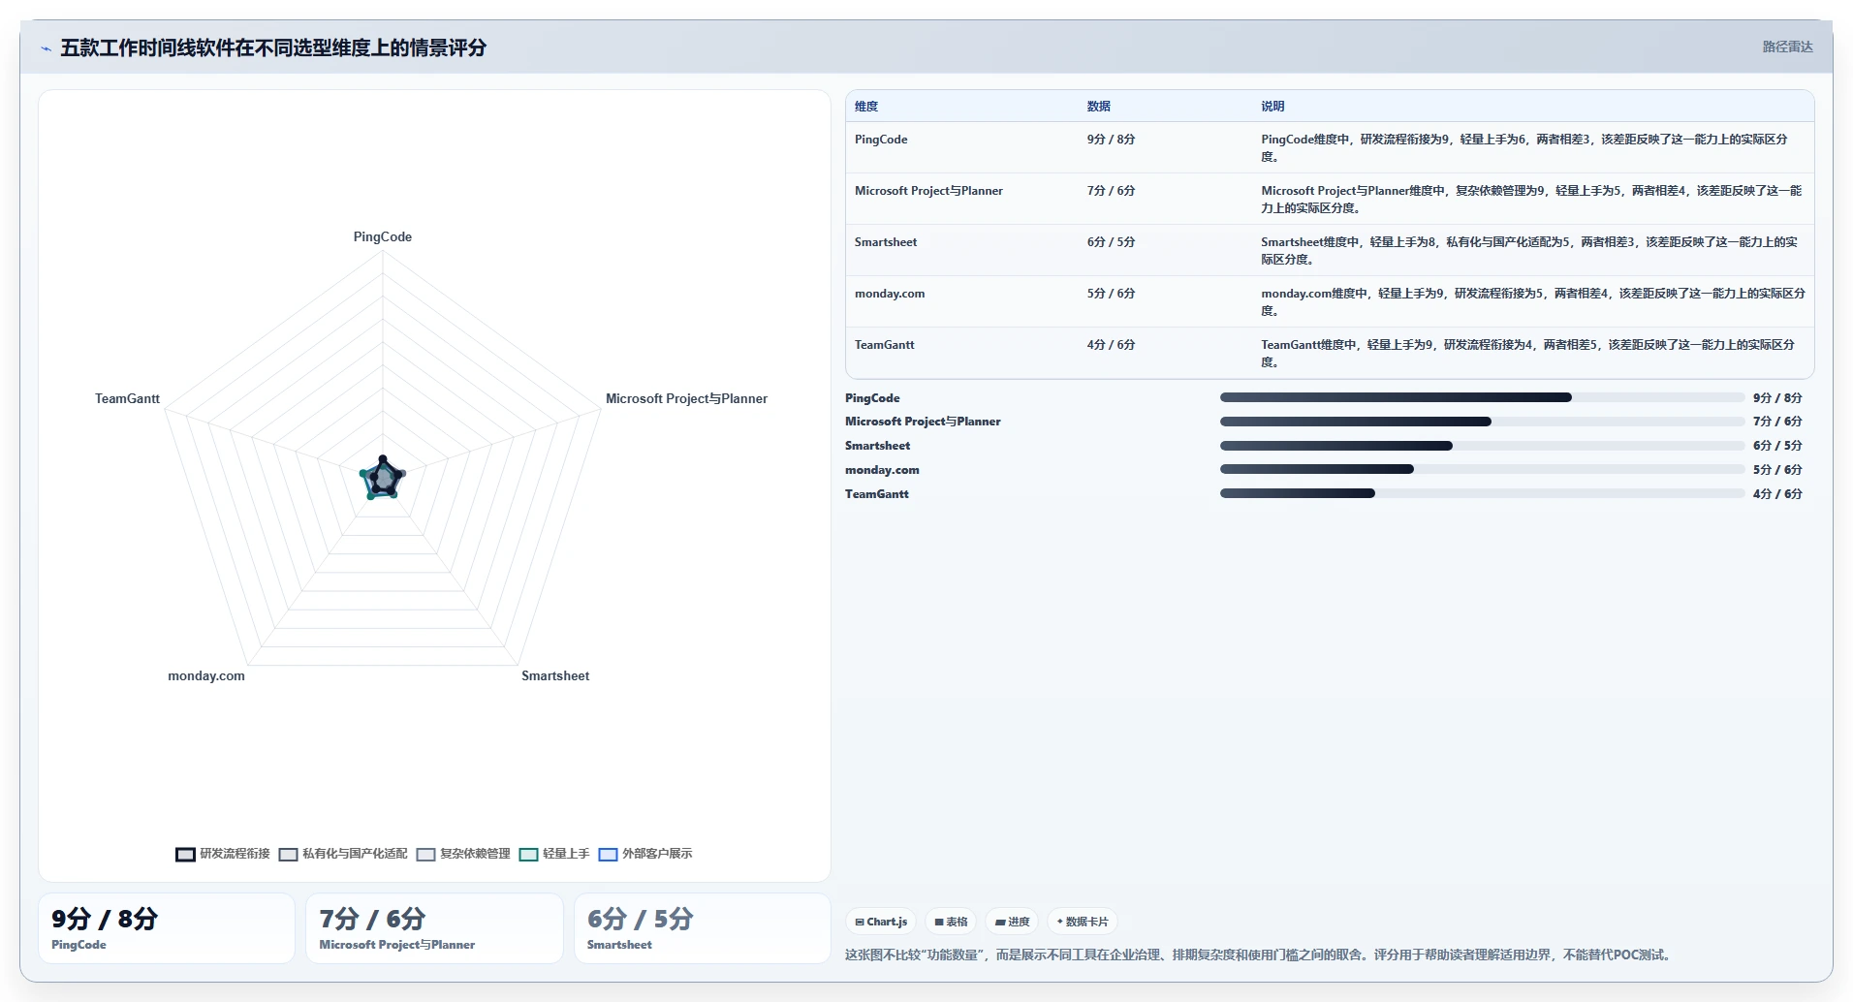Click the PingCode axis label on radar
1853x1002 pixels.
tap(383, 236)
